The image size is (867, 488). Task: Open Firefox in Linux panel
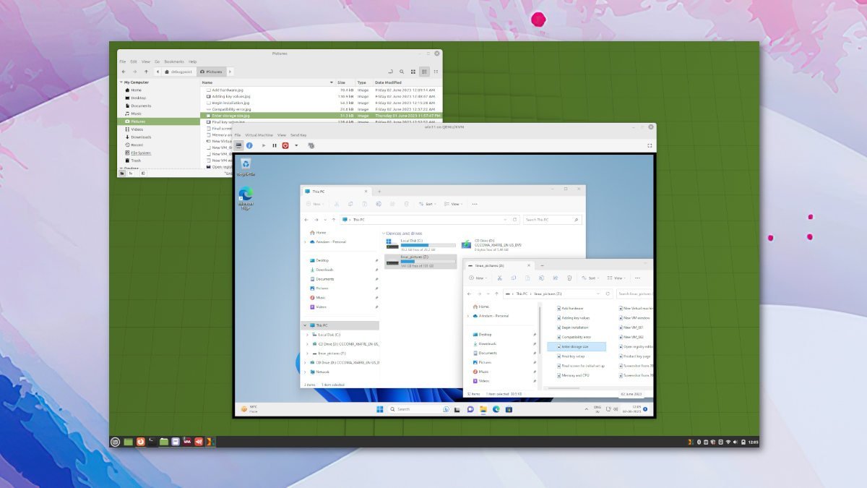pos(140,442)
